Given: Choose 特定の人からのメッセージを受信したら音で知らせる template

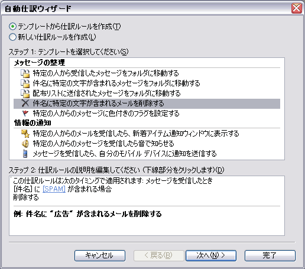Looking at the screenshot, I should (147, 144).
